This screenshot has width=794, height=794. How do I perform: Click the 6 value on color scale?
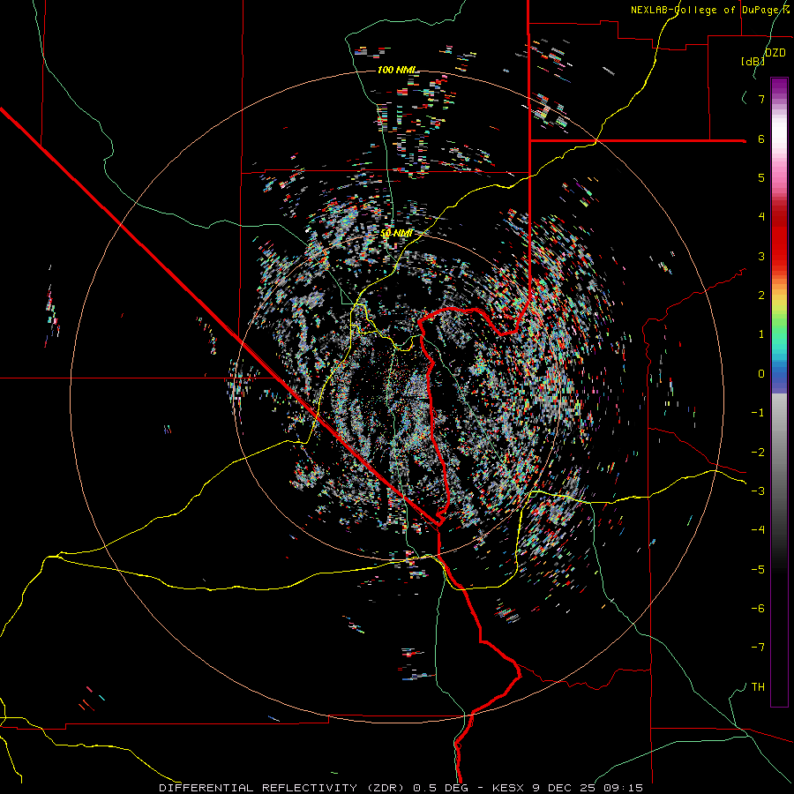tap(761, 139)
